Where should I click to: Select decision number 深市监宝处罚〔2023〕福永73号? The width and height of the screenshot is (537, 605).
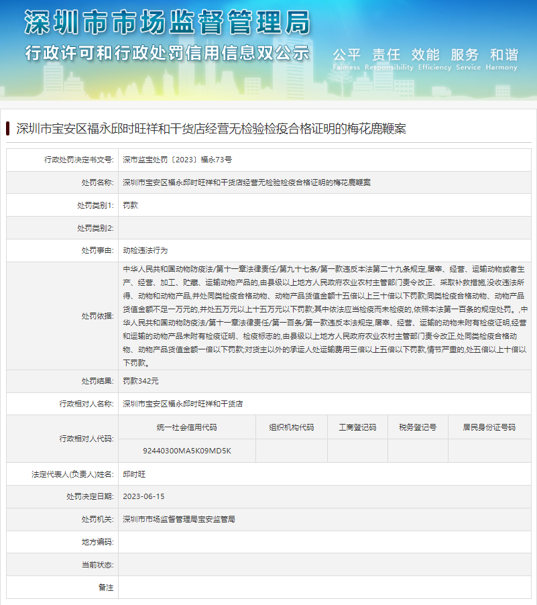[x=177, y=160]
